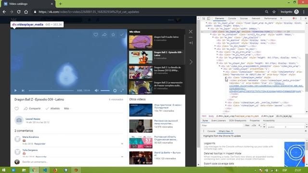
Task: Skip to next video in player
Action: click(x=23, y=90)
